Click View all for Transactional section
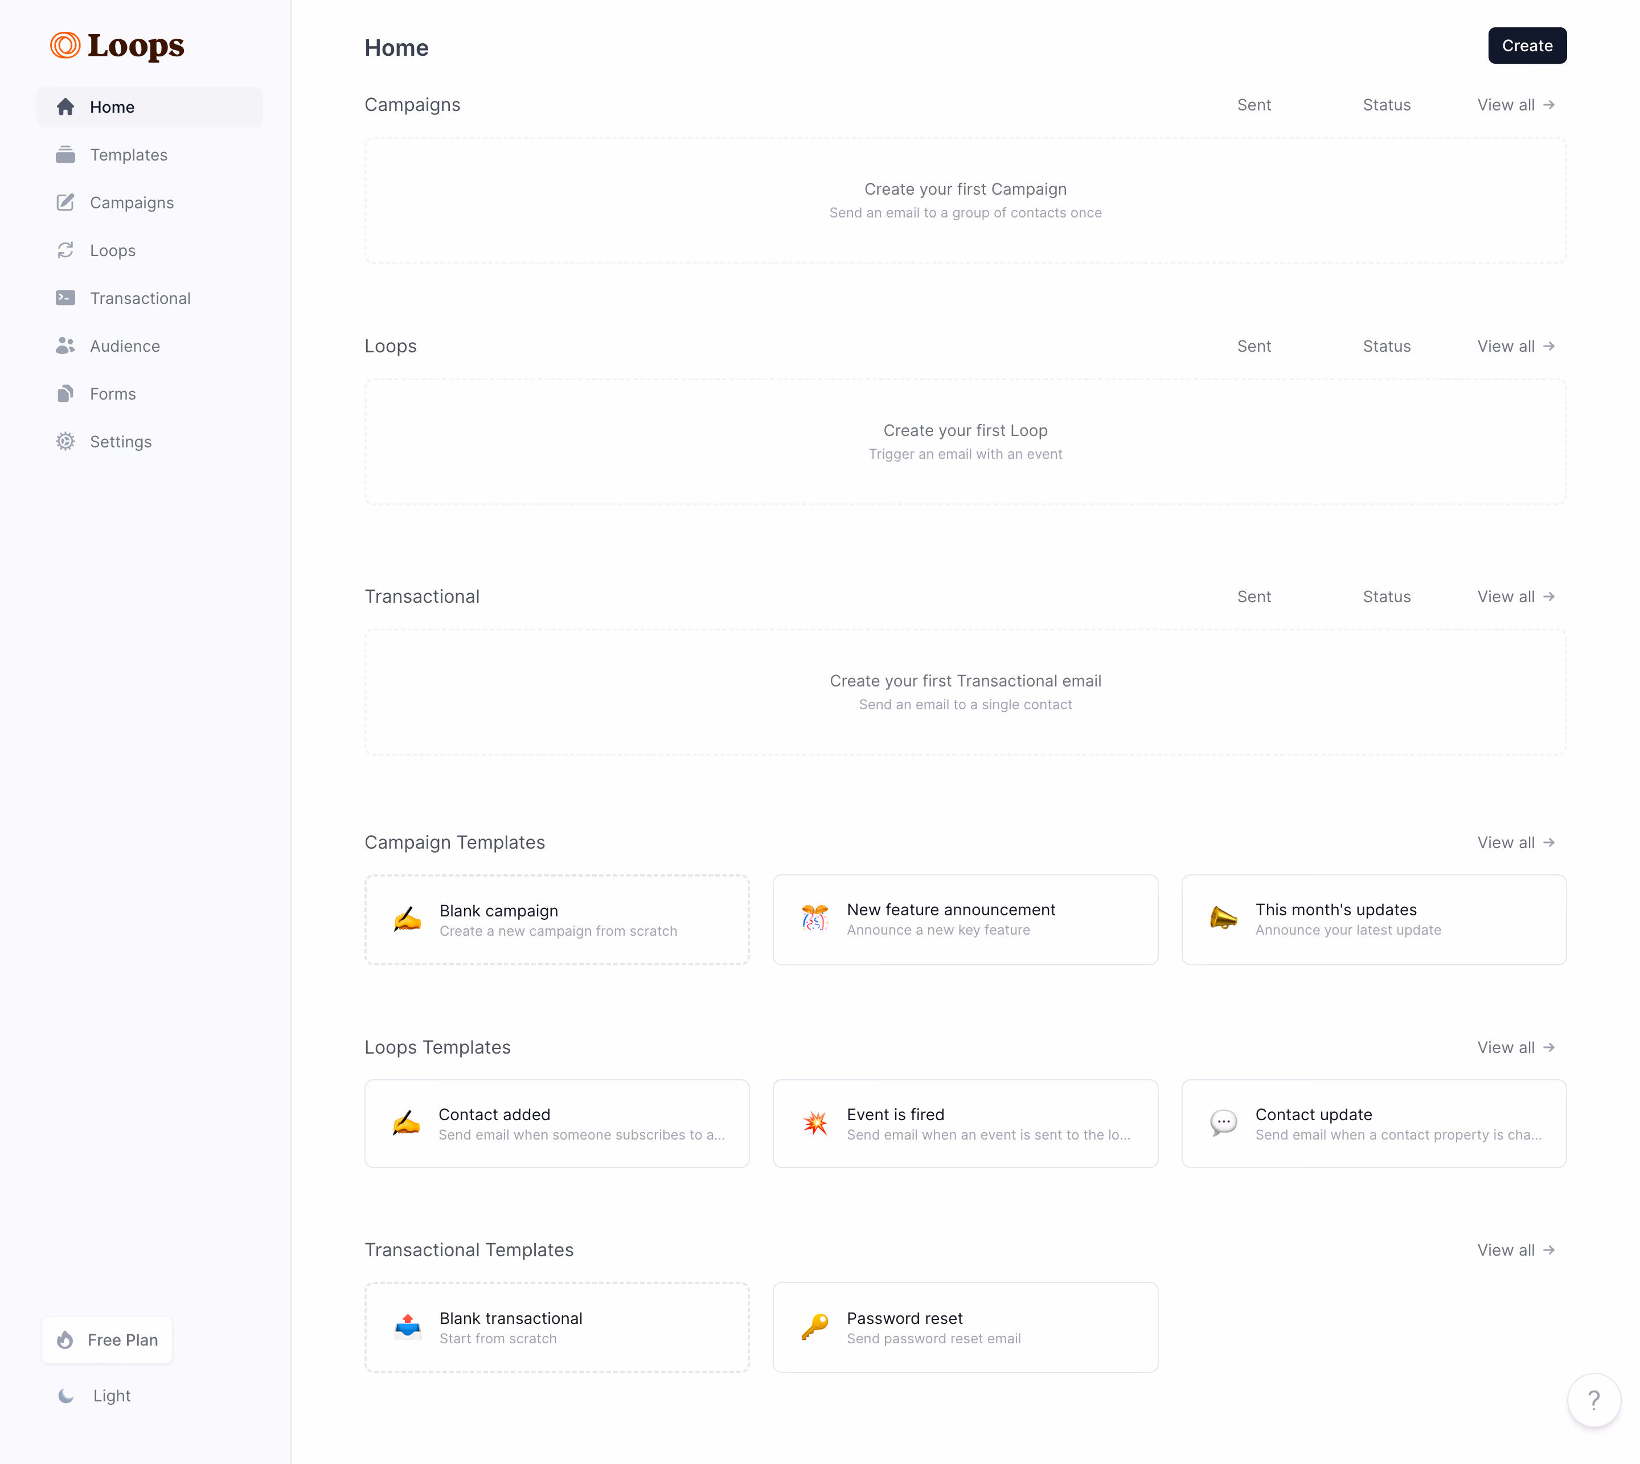 tap(1515, 597)
